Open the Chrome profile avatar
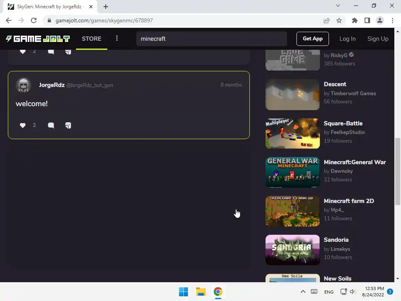The image size is (401, 301). pos(380,20)
